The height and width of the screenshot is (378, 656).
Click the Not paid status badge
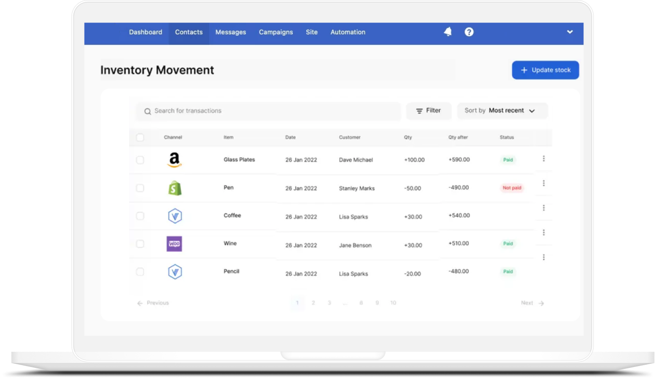coord(512,188)
